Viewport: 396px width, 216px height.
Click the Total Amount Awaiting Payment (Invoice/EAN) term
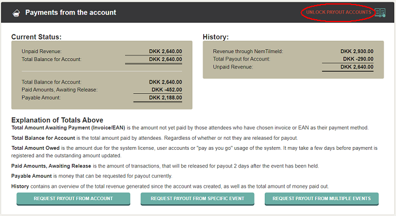(x=68, y=128)
